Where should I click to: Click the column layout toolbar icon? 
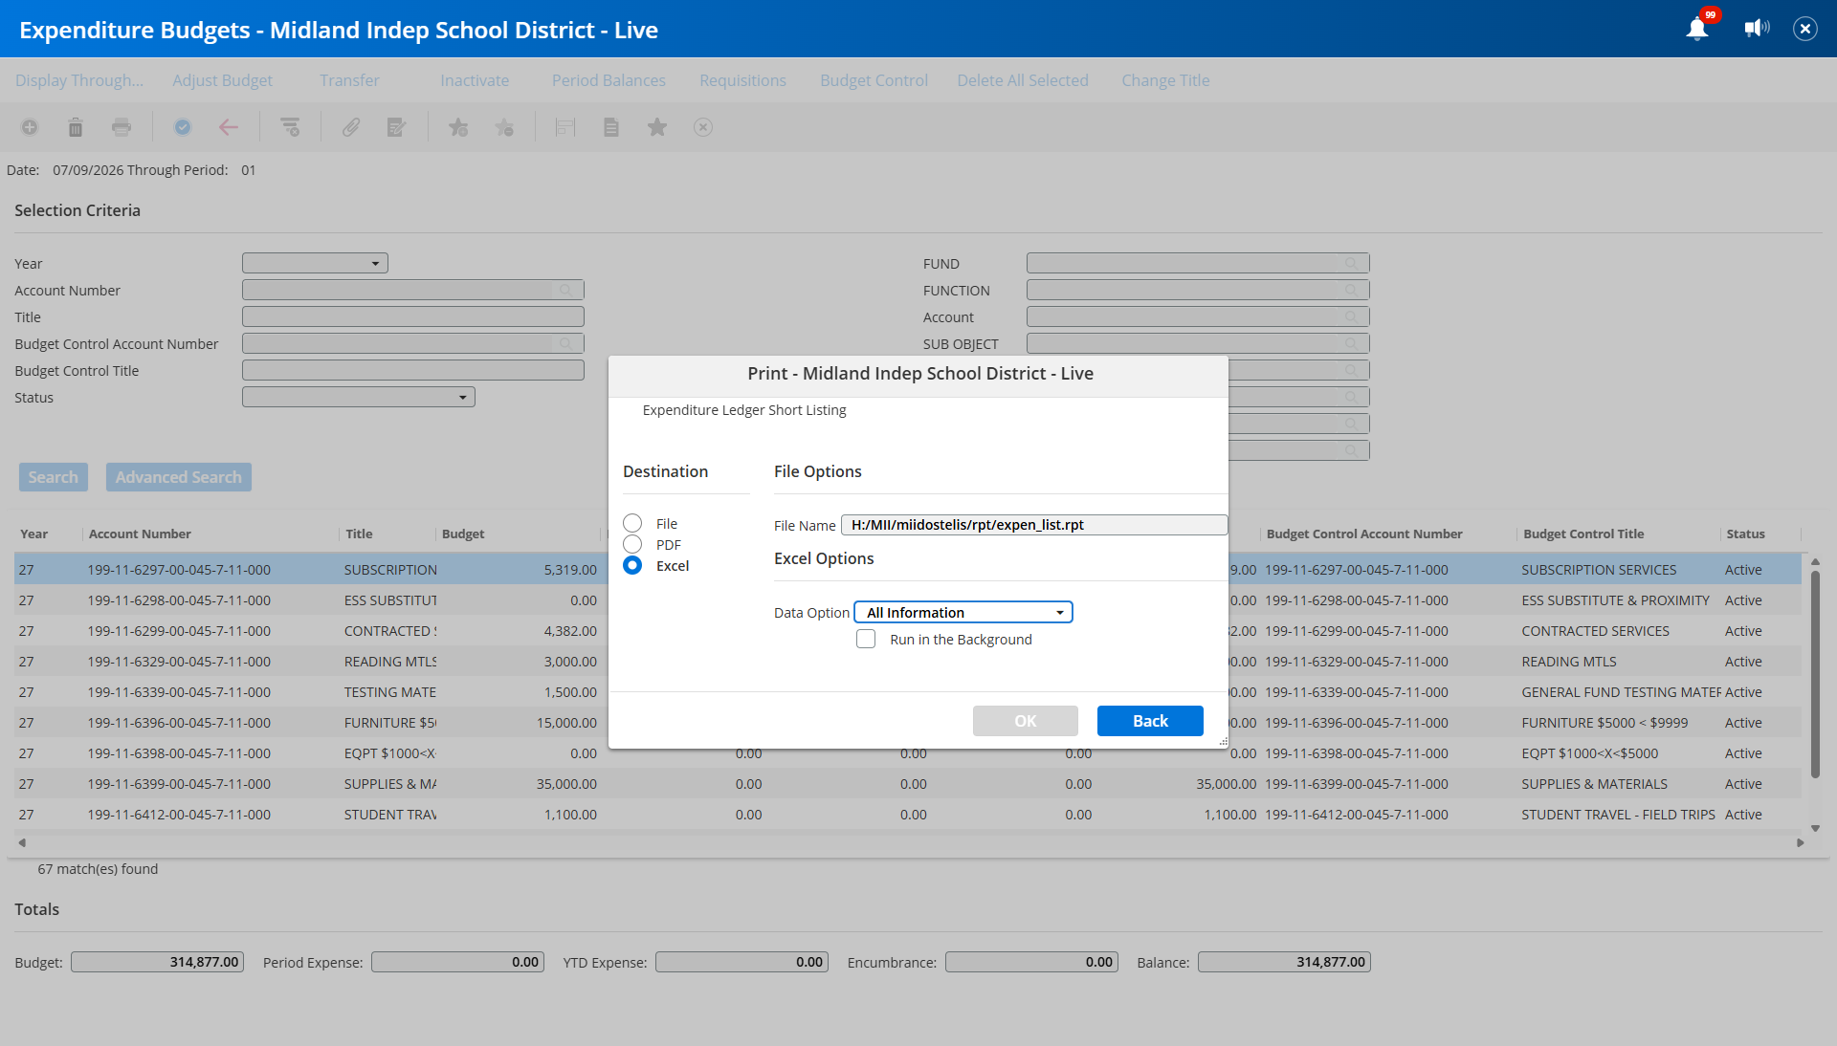click(565, 127)
